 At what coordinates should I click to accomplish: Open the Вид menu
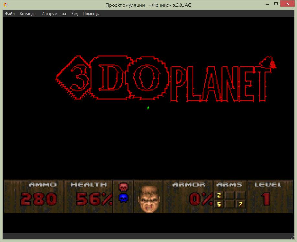pos(74,14)
